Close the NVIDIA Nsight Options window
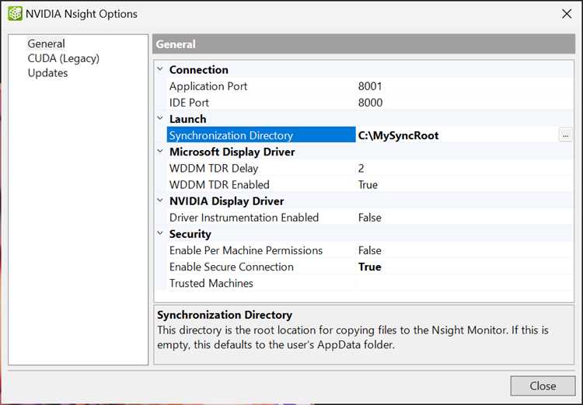This screenshot has height=405, width=583. click(567, 14)
